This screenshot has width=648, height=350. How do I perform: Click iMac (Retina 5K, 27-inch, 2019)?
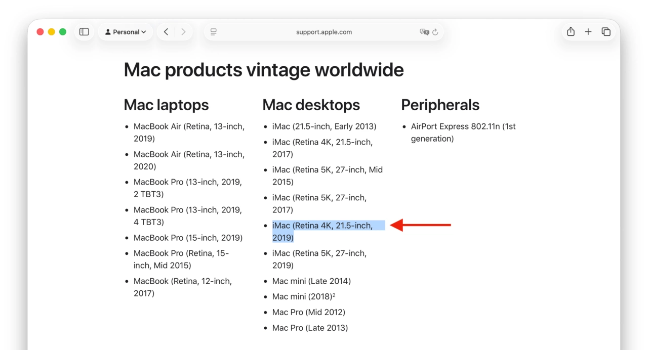(x=319, y=259)
